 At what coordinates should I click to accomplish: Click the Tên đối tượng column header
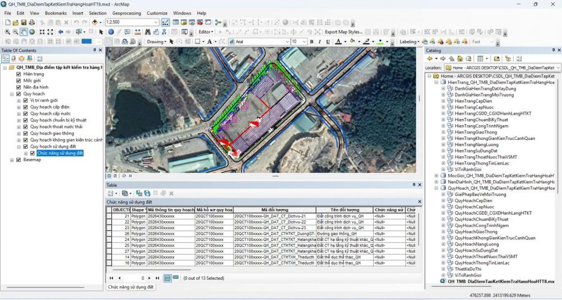tap(345, 210)
